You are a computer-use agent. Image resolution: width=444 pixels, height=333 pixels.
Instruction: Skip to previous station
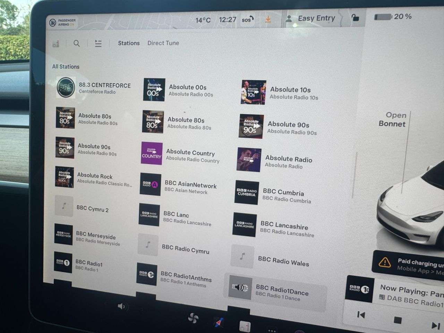click(x=361, y=315)
